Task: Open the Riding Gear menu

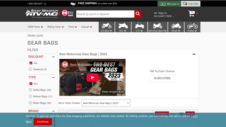Action: [x=55, y=27]
